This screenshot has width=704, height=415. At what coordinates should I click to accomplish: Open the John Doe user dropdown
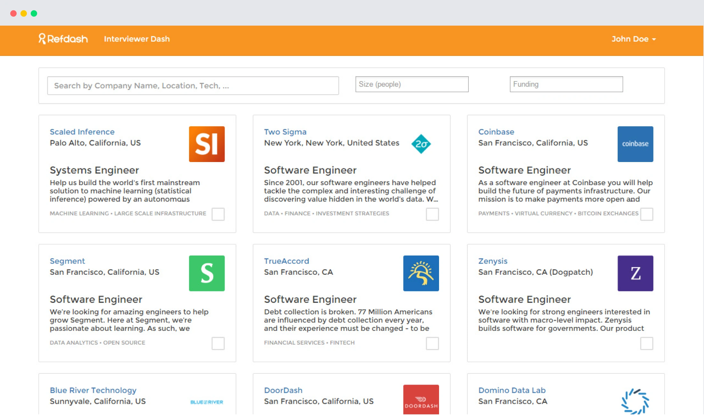pyautogui.click(x=634, y=39)
